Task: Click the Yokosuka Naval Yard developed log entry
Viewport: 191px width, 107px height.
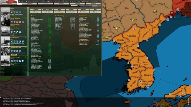Action: (20, 104)
